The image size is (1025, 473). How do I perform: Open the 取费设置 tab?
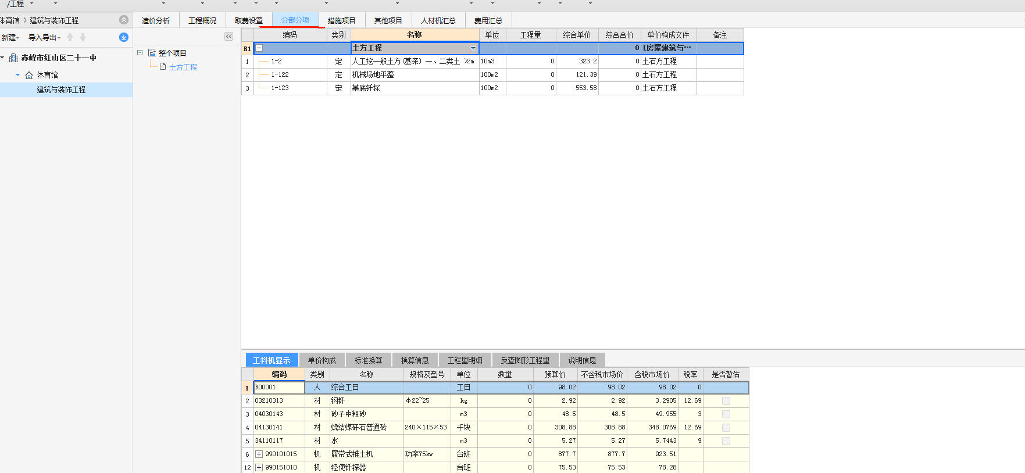pyautogui.click(x=249, y=20)
